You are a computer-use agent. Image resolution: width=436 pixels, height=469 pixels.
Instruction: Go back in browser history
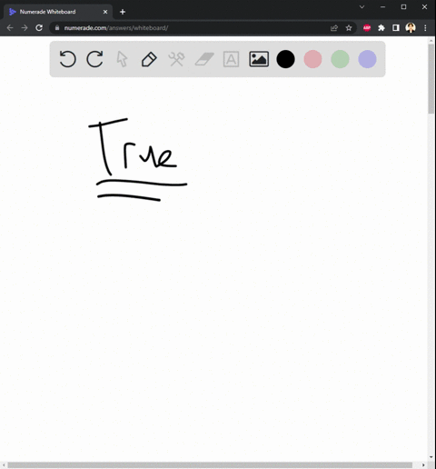coord(10,28)
